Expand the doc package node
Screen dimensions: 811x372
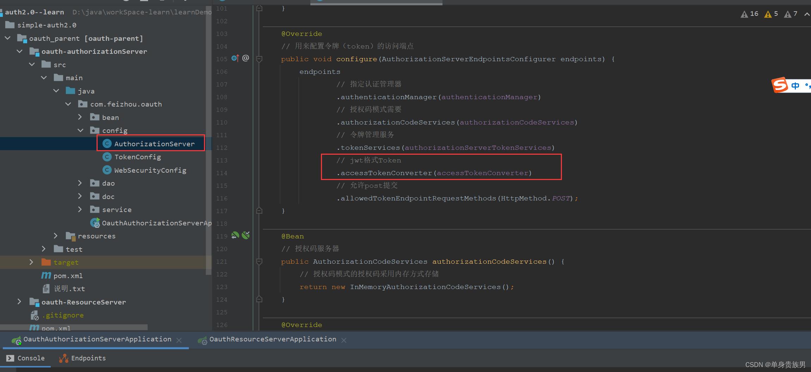pos(80,196)
